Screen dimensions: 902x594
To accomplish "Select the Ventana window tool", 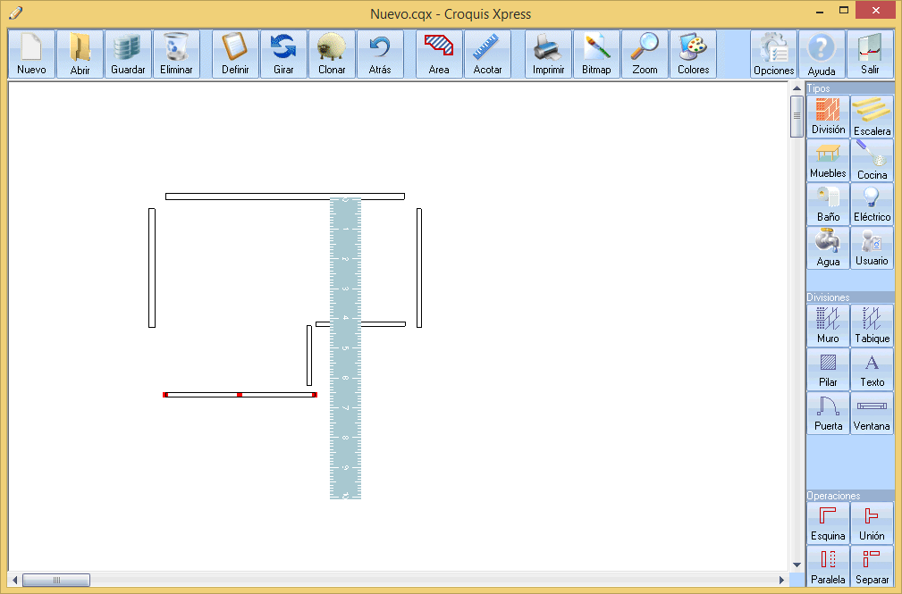I will (872, 413).
